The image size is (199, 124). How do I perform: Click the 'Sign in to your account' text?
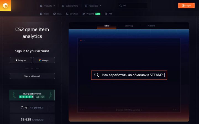[x=32, y=51]
